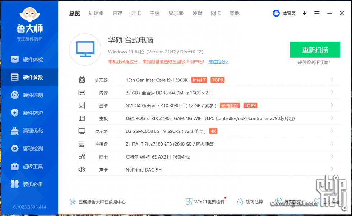Expand the 内存 row chevron

click(332, 93)
